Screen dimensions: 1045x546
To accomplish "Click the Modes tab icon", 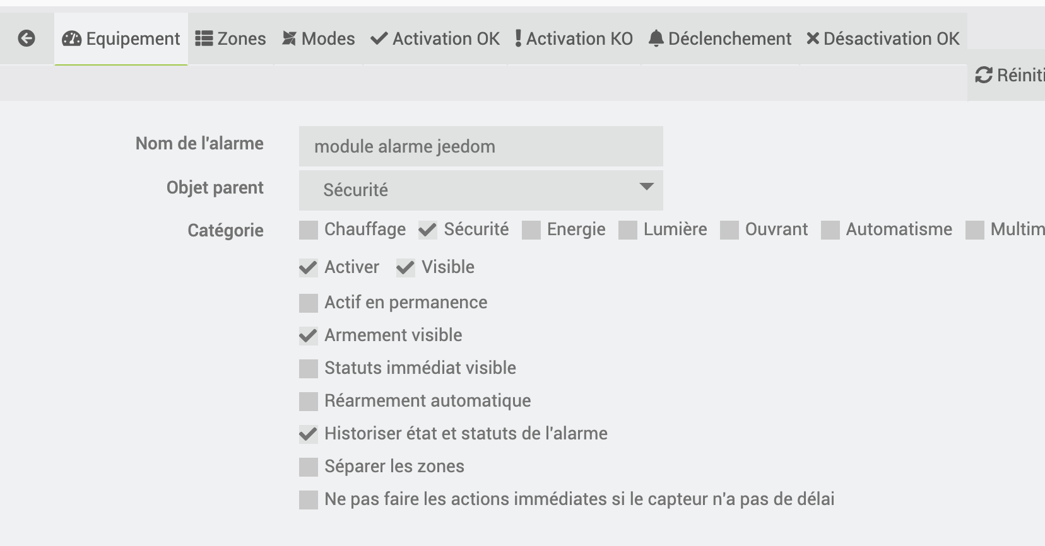I will tap(289, 38).
